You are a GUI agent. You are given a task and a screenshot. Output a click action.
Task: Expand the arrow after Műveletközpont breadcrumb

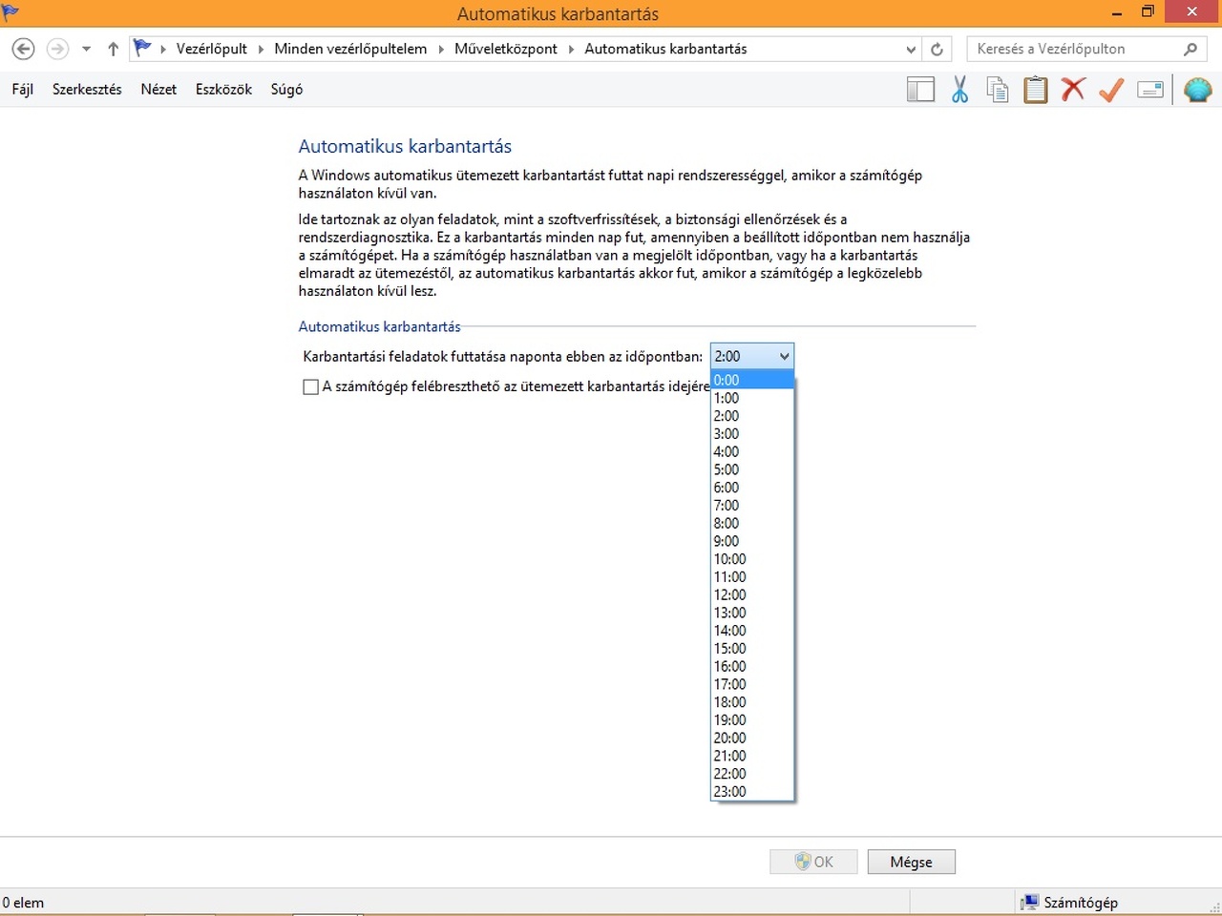click(x=571, y=49)
